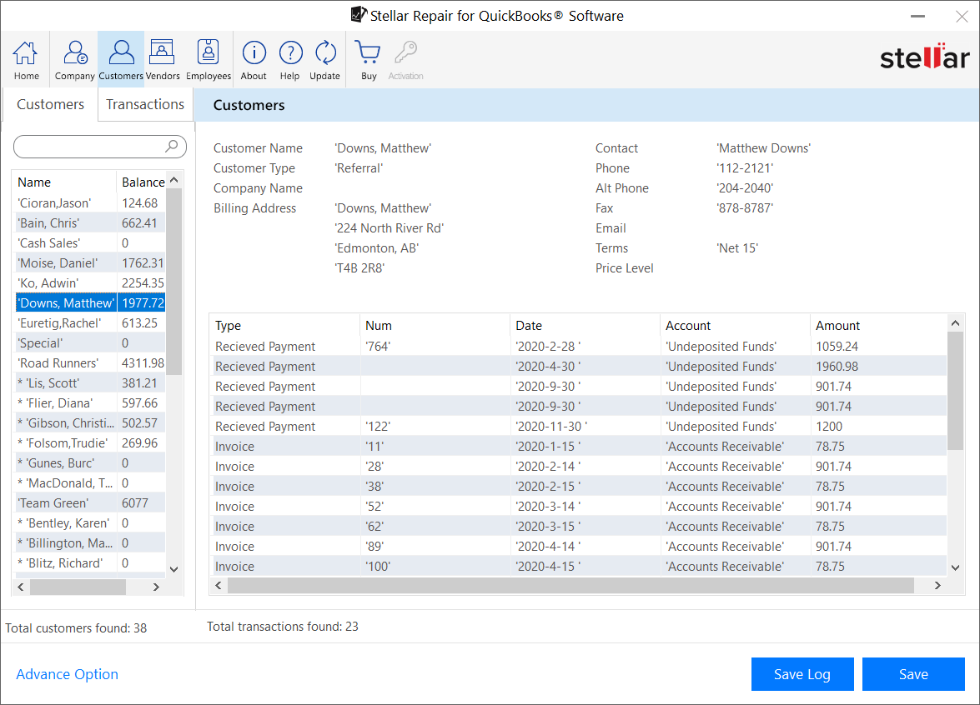Open the Company section icon
Viewport: 980px width, 705px height.
74,60
